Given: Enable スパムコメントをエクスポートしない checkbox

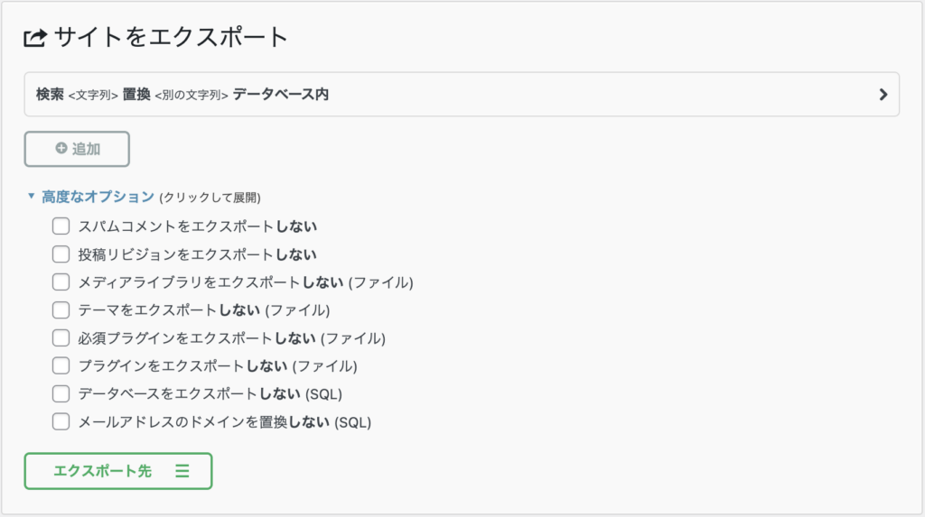Looking at the screenshot, I should click(x=61, y=226).
